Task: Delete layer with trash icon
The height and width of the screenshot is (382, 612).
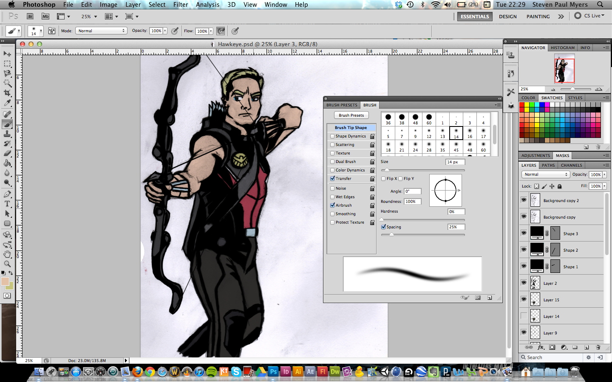Action: pos(598,347)
